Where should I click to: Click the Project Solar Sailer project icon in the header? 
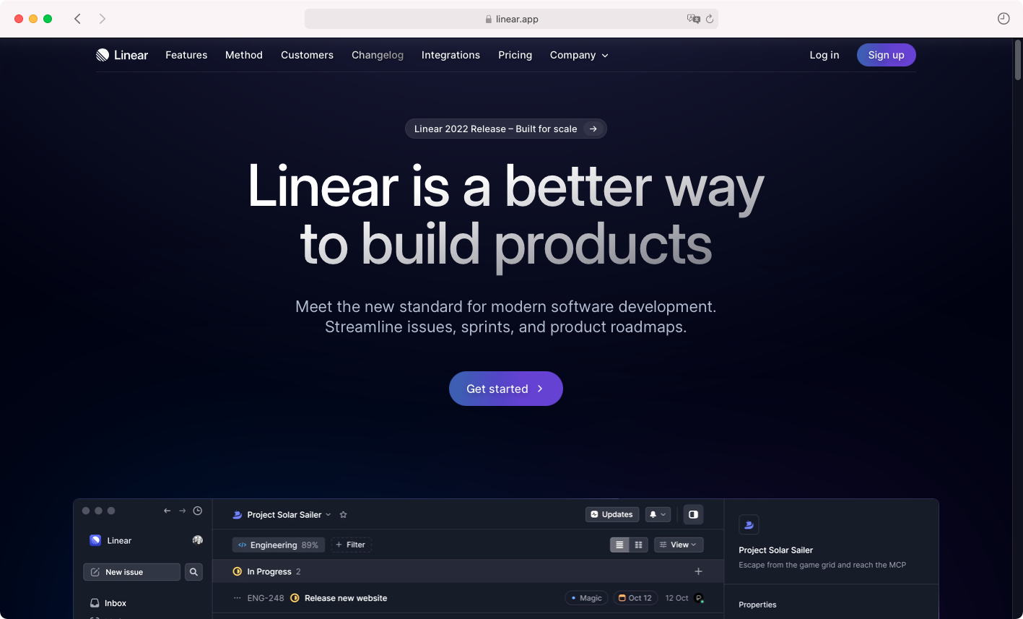[x=237, y=515]
